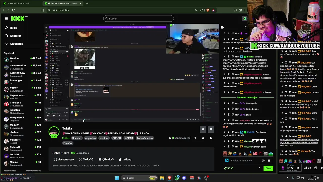Viewport: 323px width, 182px height.
Task: Click the Latinoamérica tag
Action: click(x=145, y=138)
